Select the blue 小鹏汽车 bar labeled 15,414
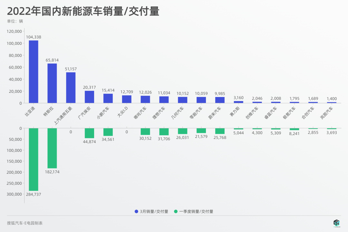348x232 pixels. (x=108, y=98)
